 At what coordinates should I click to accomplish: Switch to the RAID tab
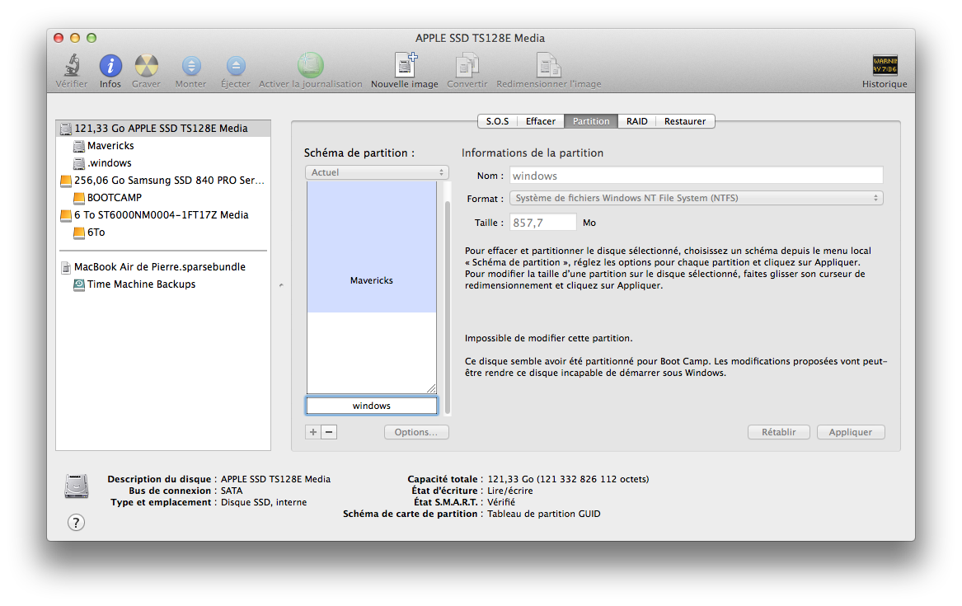point(637,121)
